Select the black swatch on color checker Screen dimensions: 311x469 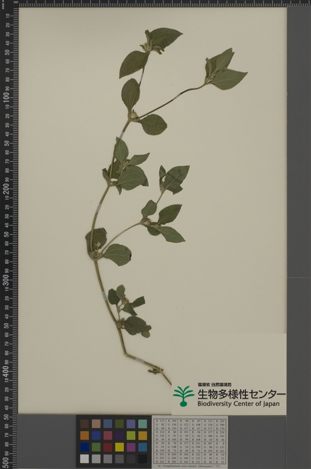[x=142, y=458]
